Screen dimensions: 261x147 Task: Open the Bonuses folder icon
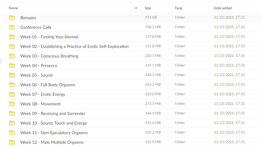(x=12, y=18)
